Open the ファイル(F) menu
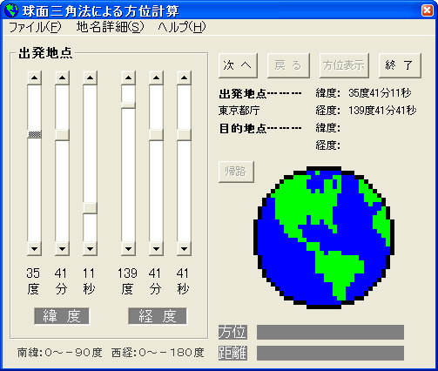Image resolution: width=438 pixels, height=371 pixels. click(x=35, y=27)
